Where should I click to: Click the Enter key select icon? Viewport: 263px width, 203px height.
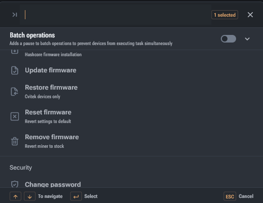[x=76, y=196]
